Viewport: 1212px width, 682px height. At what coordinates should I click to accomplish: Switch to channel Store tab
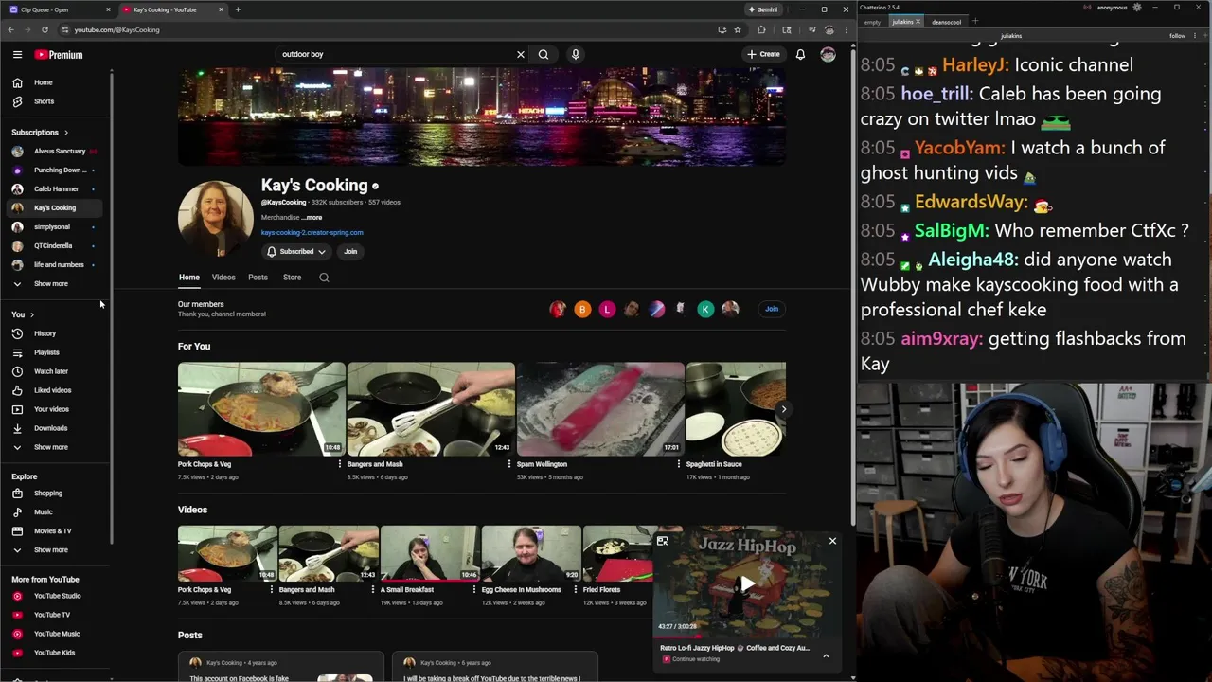(292, 278)
